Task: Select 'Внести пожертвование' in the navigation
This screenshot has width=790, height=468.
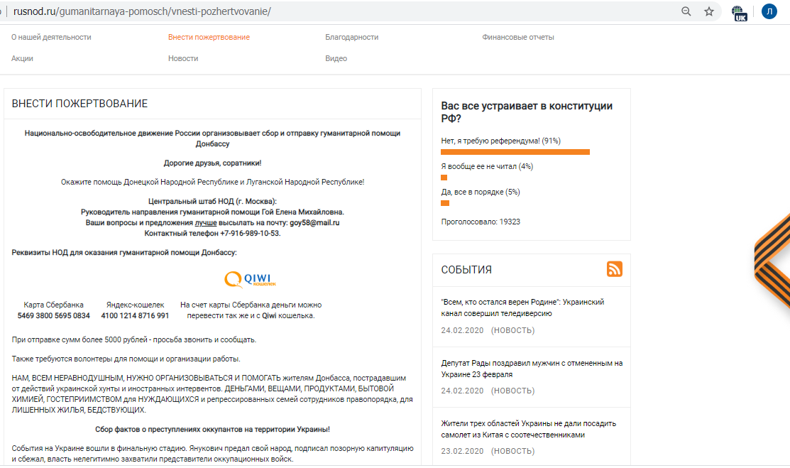Action: (209, 37)
